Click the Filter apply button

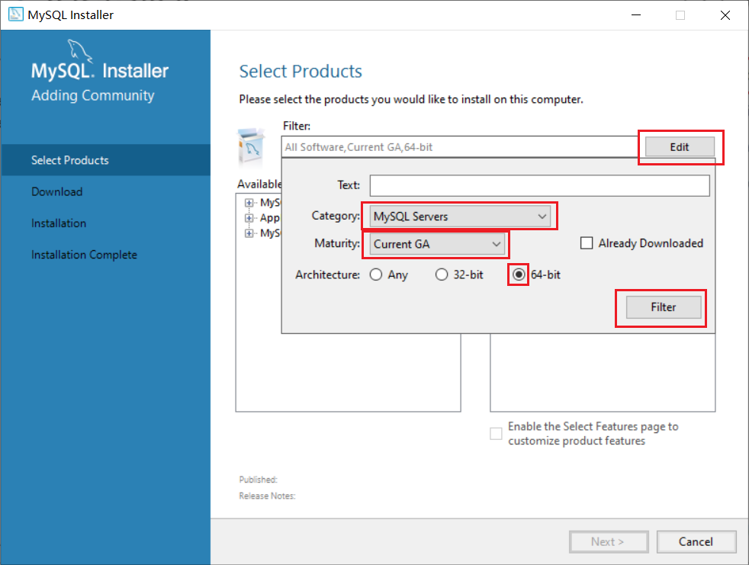coord(663,307)
